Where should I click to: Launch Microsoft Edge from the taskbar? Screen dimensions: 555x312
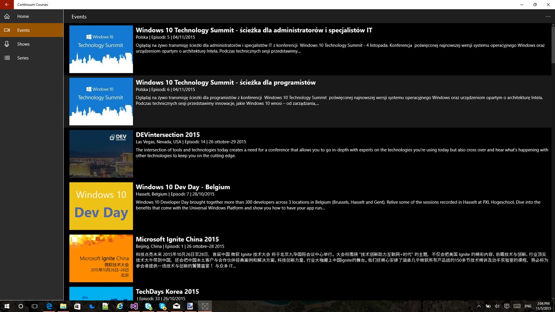pyautogui.click(x=49, y=306)
